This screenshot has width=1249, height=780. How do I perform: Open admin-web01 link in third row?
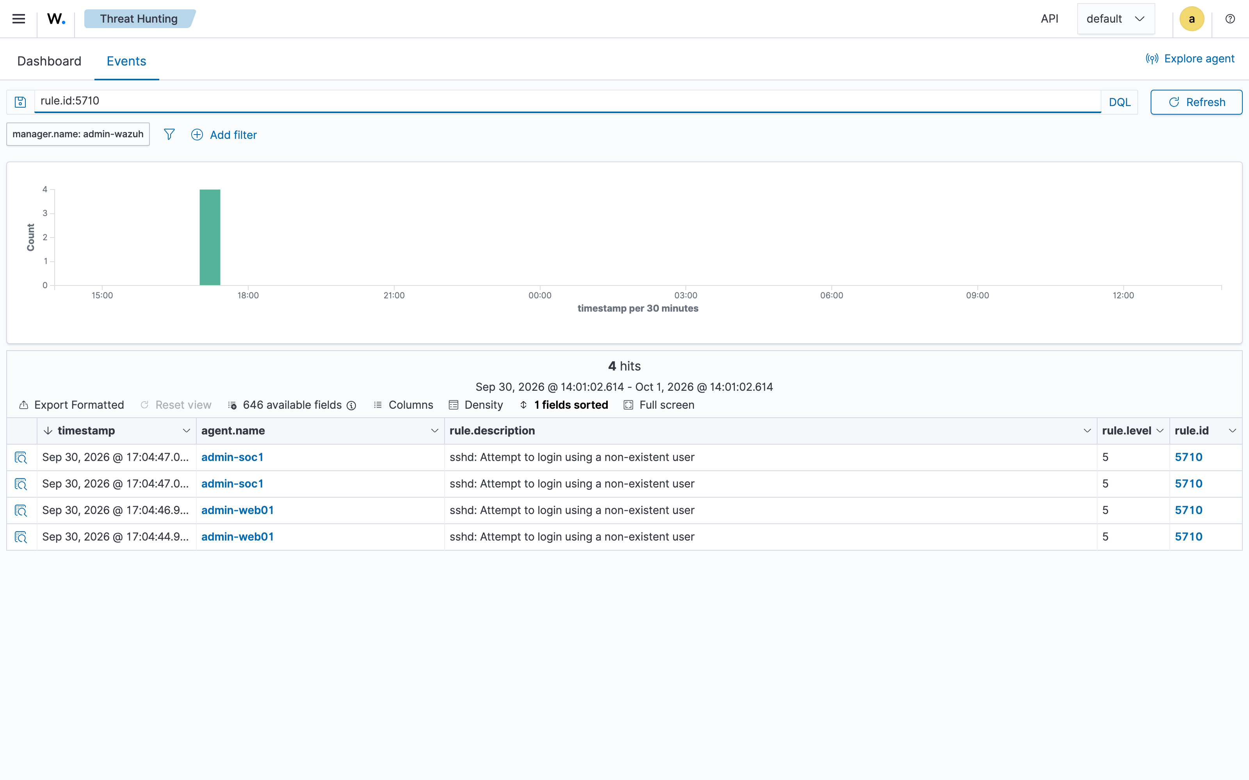tap(237, 511)
